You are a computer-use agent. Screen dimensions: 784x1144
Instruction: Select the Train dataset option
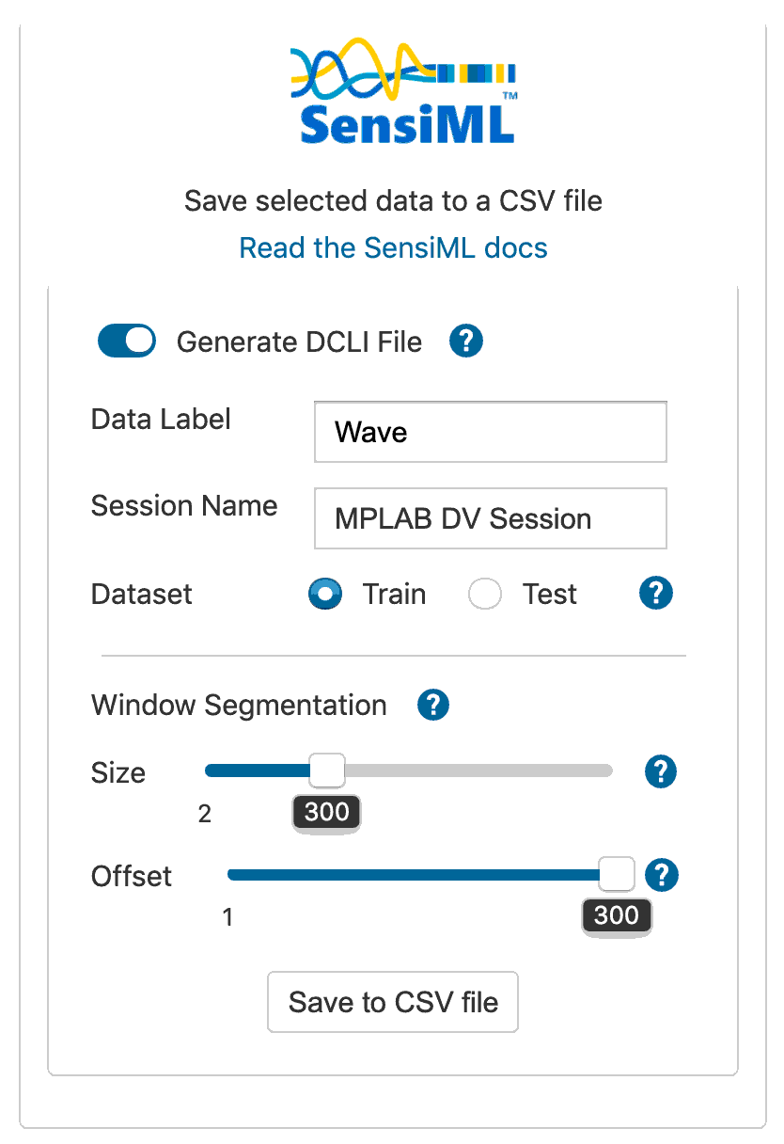tap(325, 594)
